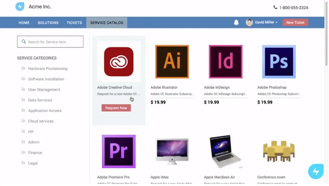
Task: Click the Adobe InDesign title
Action: pyautogui.click(x=217, y=87)
